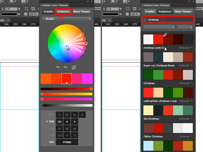203x152 pixels.
Task: Open Aktionen menu for Father Christmas
Action: pyautogui.click(x=186, y=136)
